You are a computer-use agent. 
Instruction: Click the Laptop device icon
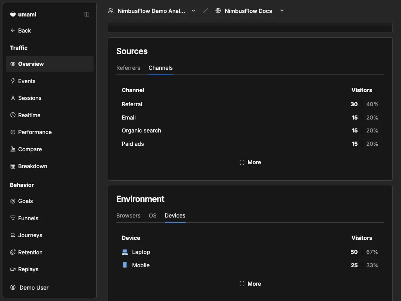tap(125, 252)
